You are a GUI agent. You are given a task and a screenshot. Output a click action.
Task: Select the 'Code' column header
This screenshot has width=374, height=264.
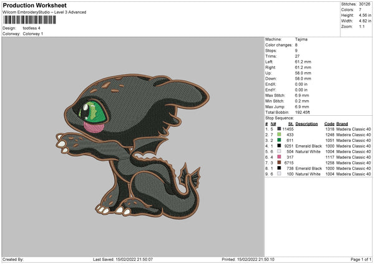pyautogui.click(x=329, y=124)
